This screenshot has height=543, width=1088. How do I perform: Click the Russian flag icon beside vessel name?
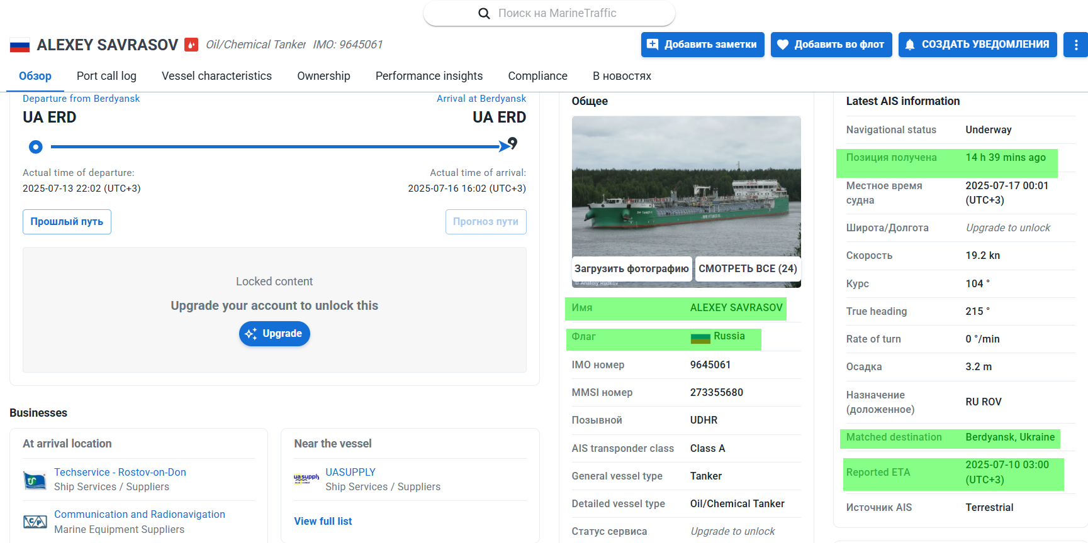(20, 45)
